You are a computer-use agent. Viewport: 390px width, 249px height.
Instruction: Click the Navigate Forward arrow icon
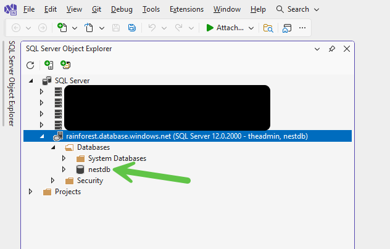pos(43,28)
